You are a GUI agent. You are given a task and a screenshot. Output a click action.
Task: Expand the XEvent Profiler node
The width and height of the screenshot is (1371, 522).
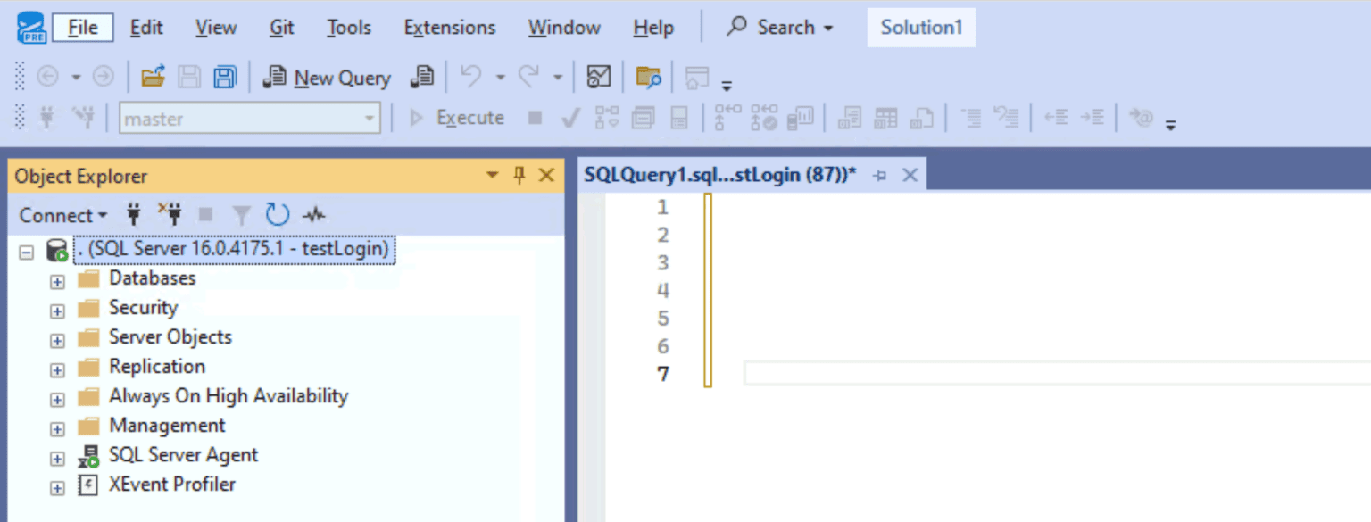[x=57, y=489]
